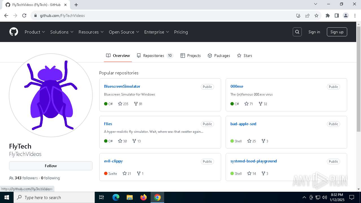Switch to the Repositories tab
Image resolution: width=361 pixels, height=203 pixels.
coord(155,56)
